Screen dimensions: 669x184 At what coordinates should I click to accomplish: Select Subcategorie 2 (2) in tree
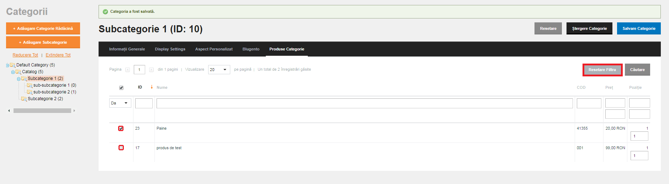pyautogui.click(x=45, y=99)
